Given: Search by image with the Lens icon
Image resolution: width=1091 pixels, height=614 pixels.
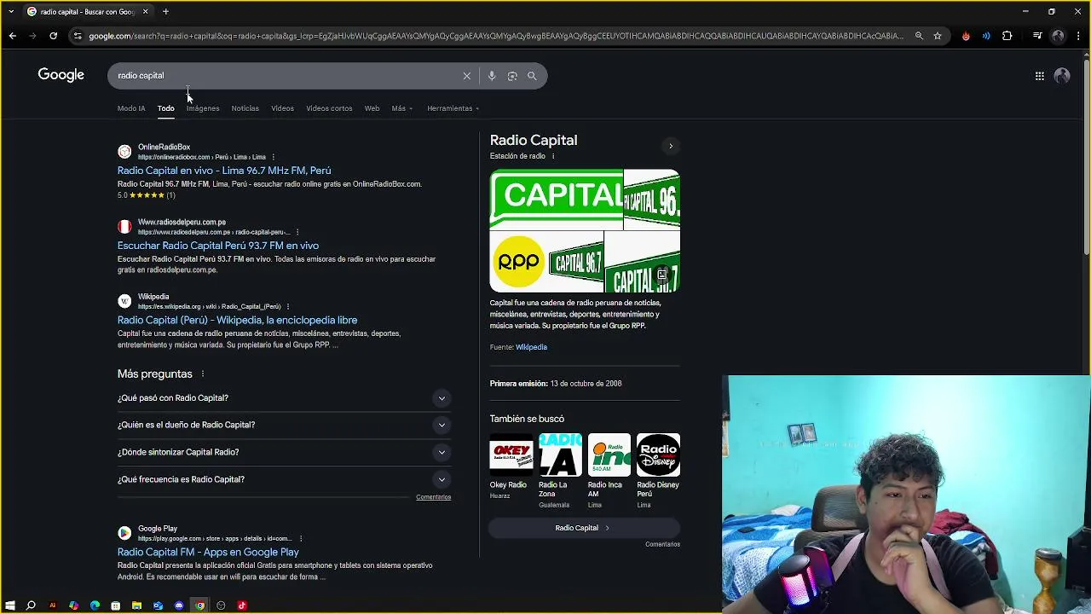Looking at the screenshot, I should [512, 76].
